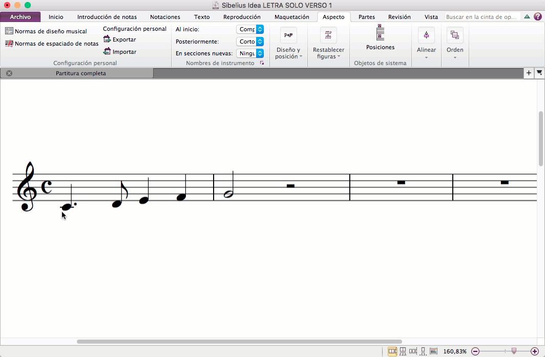545x357 pixels.
Task: Switch to the Vista tab
Action: coord(431,17)
